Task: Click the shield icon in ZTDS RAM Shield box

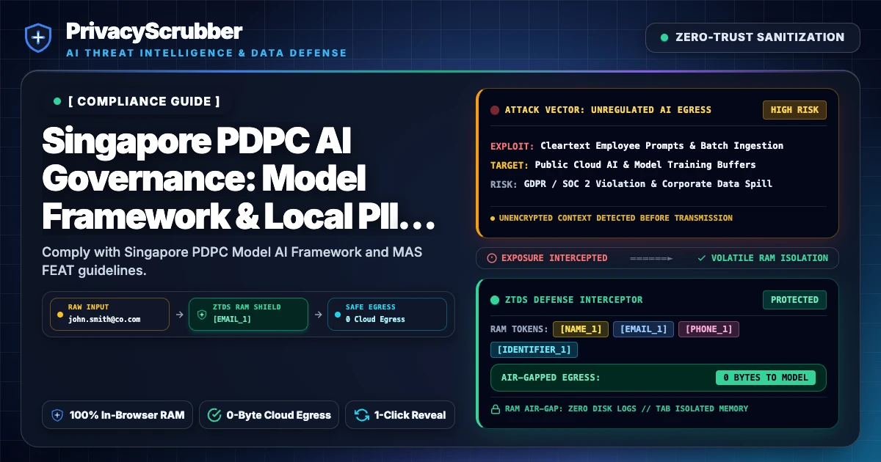Action: point(202,313)
